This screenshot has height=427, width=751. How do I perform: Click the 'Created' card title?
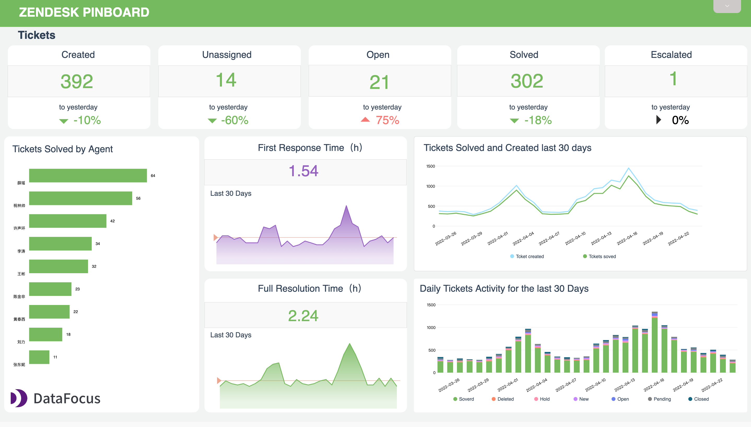pyautogui.click(x=78, y=54)
